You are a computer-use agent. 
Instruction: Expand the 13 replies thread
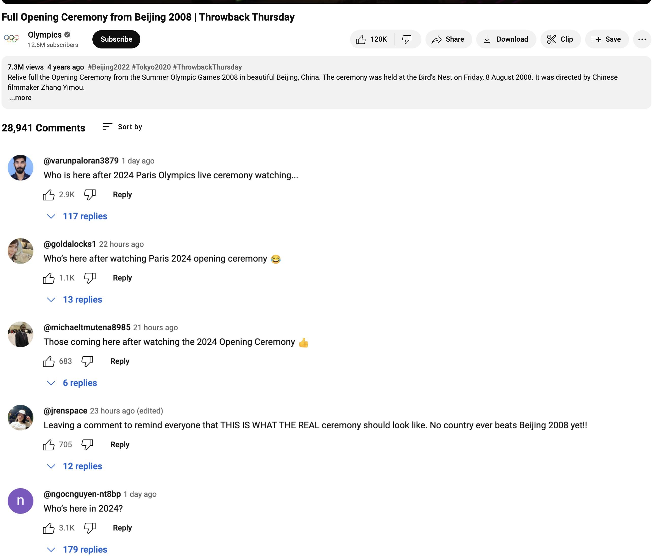pos(74,299)
